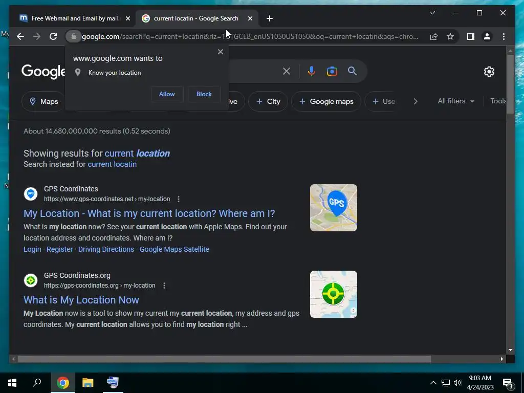Share this page using the share icon
524x393 pixels.
pyautogui.click(x=434, y=36)
